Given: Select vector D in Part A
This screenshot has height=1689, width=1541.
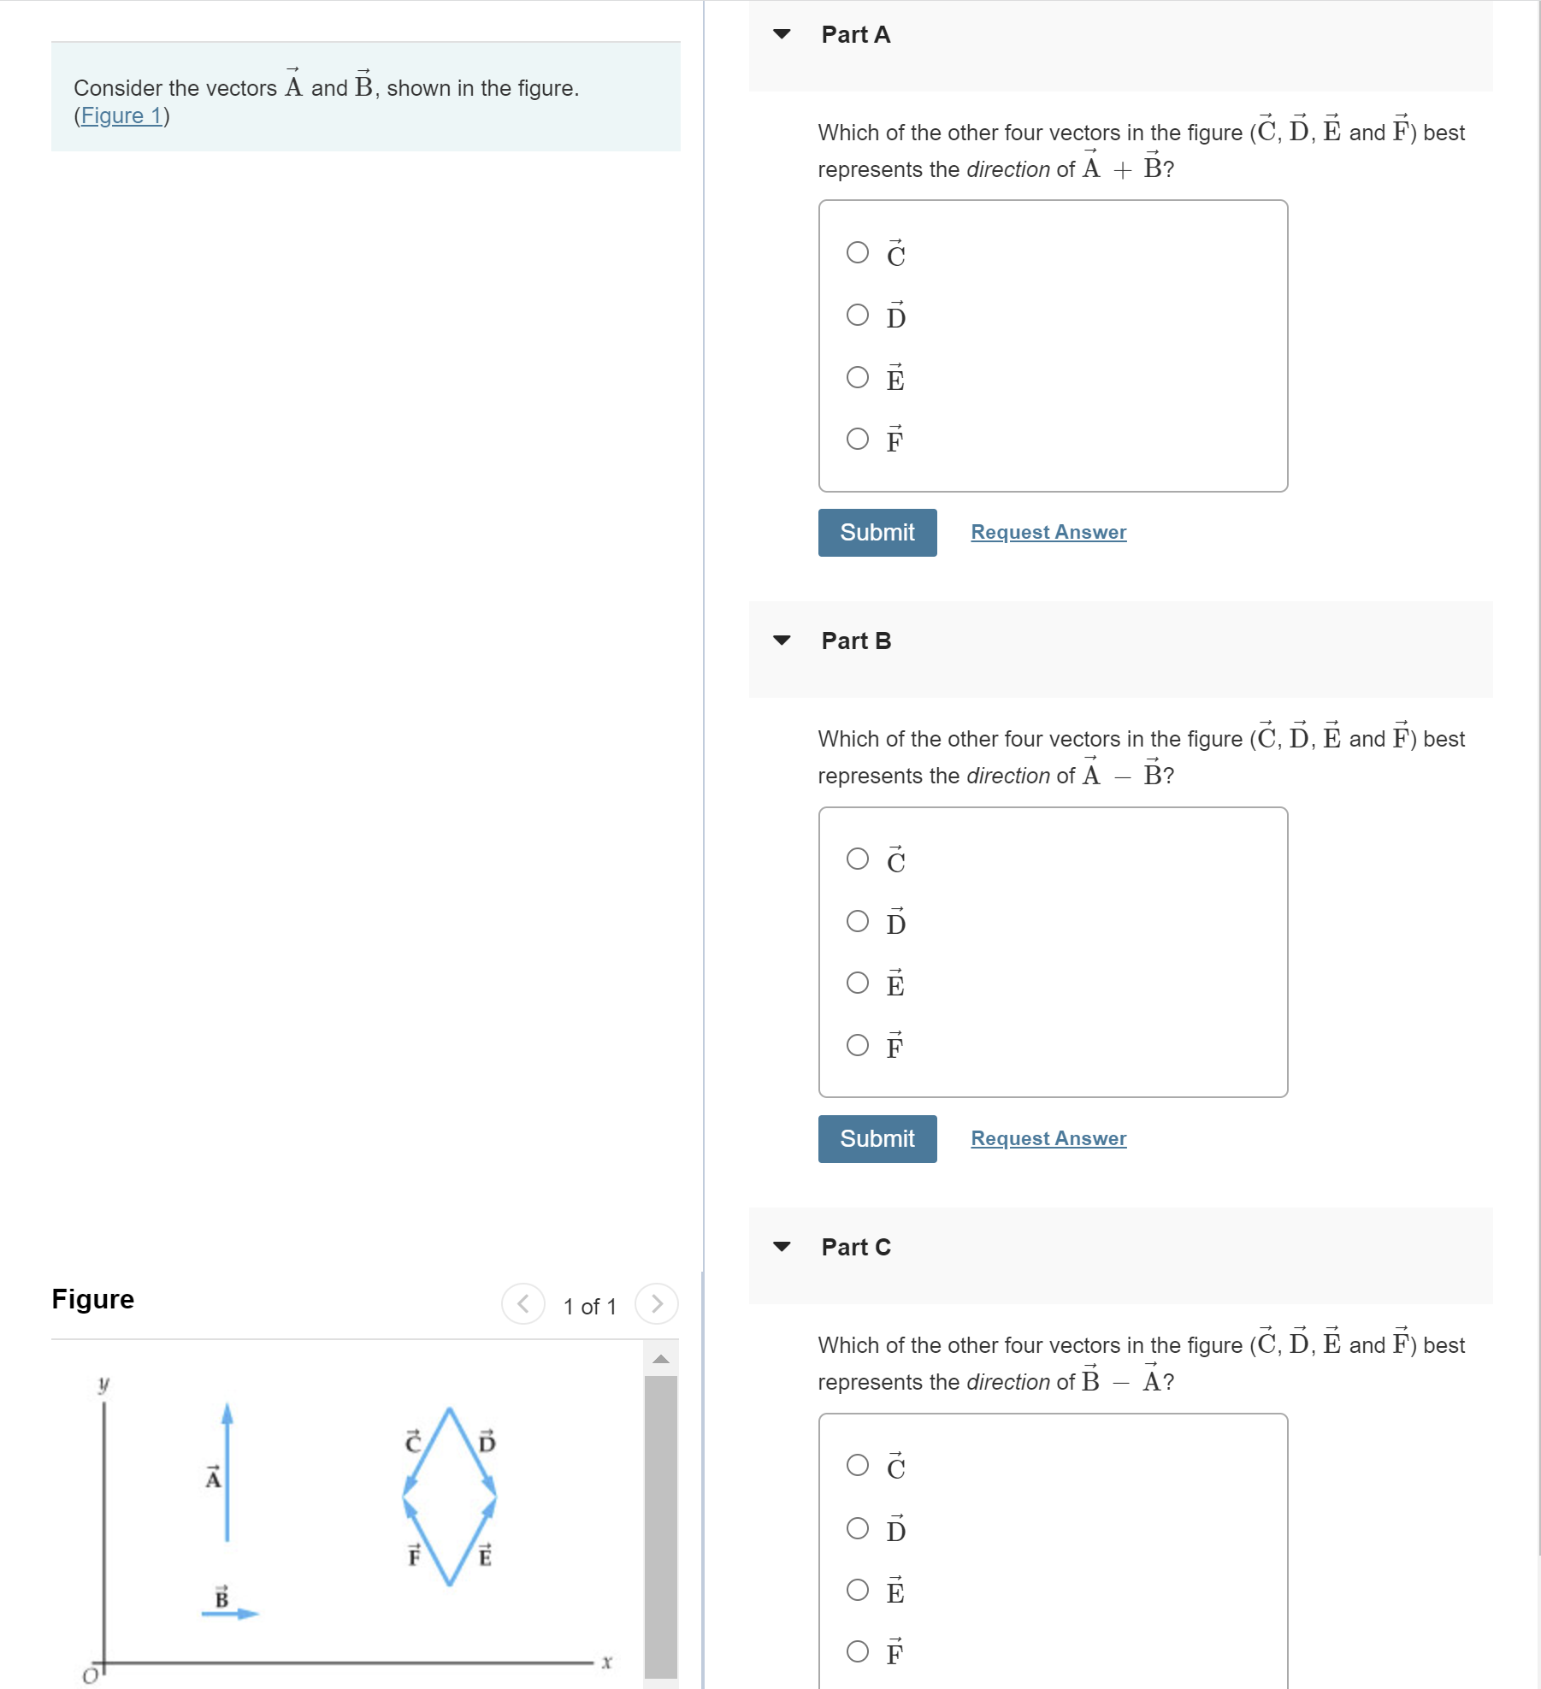Looking at the screenshot, I should click(x=857, y=314).
